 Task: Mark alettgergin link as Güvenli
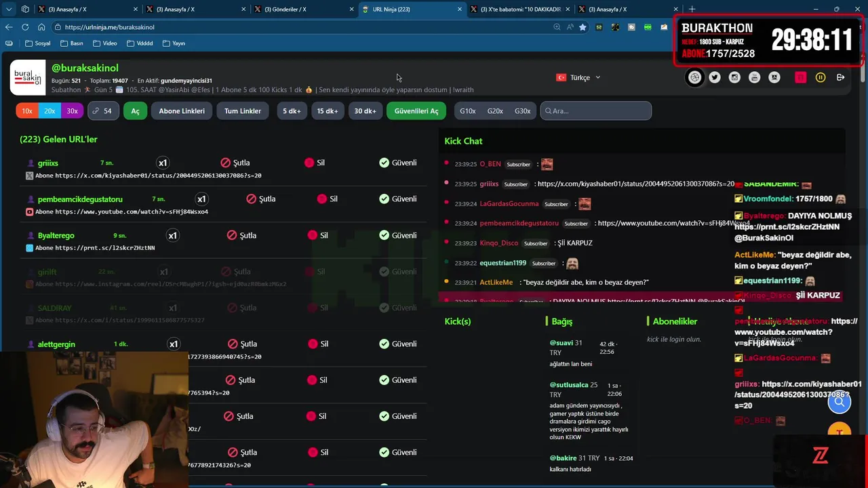click(x=398, y=344)
